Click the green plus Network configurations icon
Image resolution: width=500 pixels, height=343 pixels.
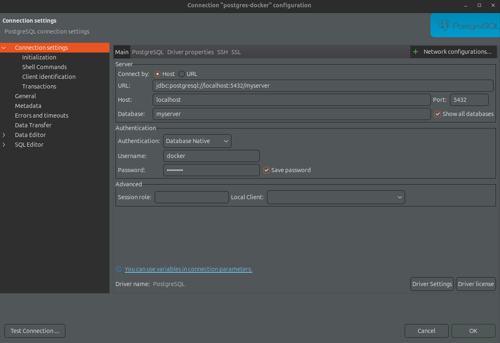415,52
